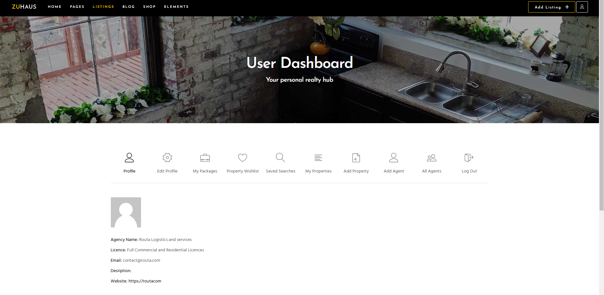The height and width of the screenshot is (295, 604).
Task: Click the User Dashboard heading
Action: pos(300,63)
